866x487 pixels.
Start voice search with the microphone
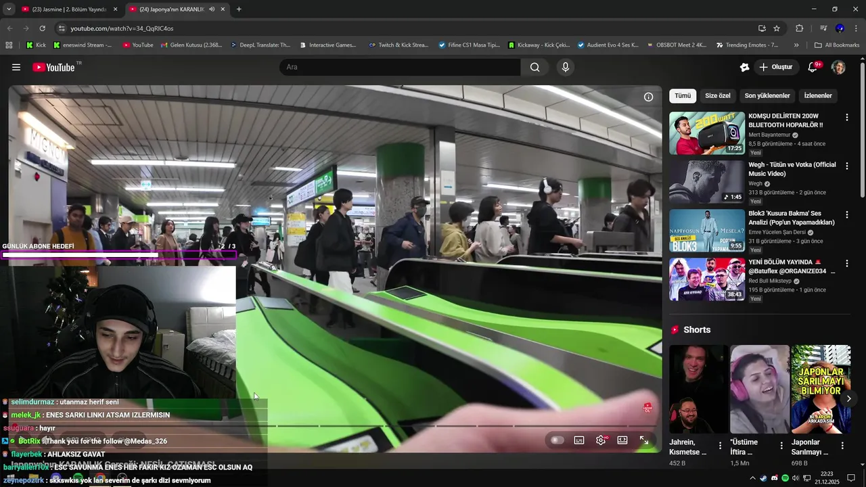tap(566, 67)
